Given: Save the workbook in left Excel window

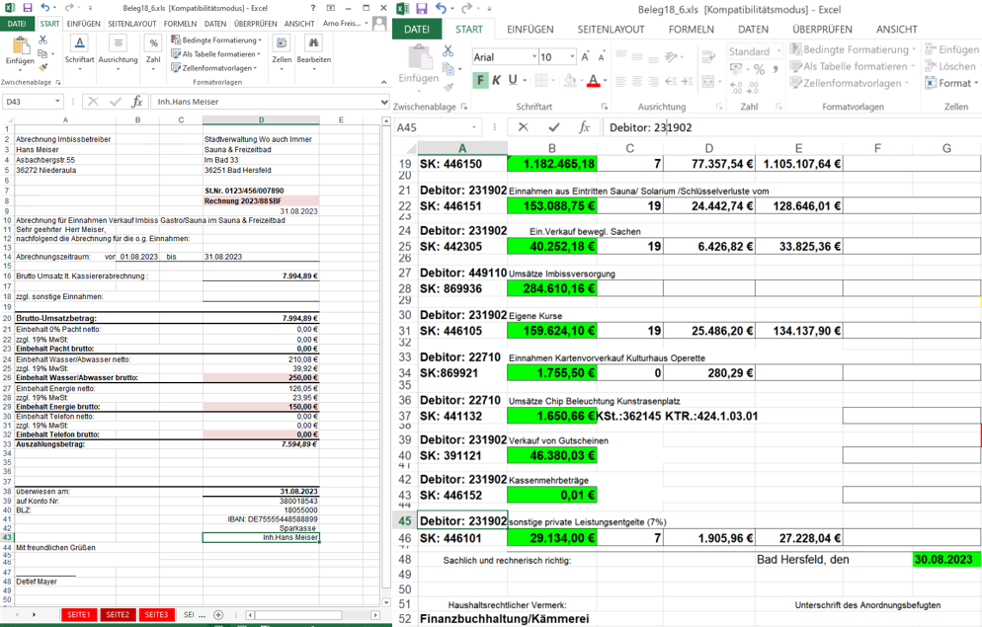Looking at the screenshot, I should click(x=28, y=8).
